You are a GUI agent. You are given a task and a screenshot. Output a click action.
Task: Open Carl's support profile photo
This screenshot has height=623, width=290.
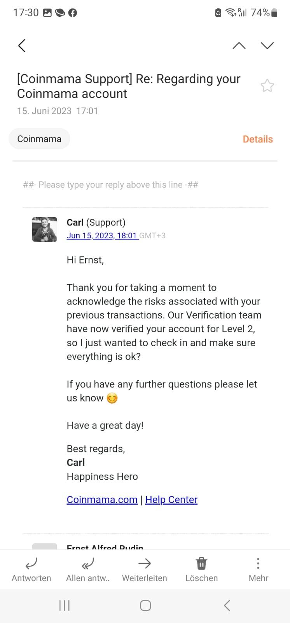[x=45, y=229]
